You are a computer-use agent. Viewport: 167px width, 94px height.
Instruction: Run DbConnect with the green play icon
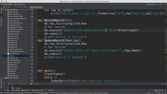tap(158, 4)
